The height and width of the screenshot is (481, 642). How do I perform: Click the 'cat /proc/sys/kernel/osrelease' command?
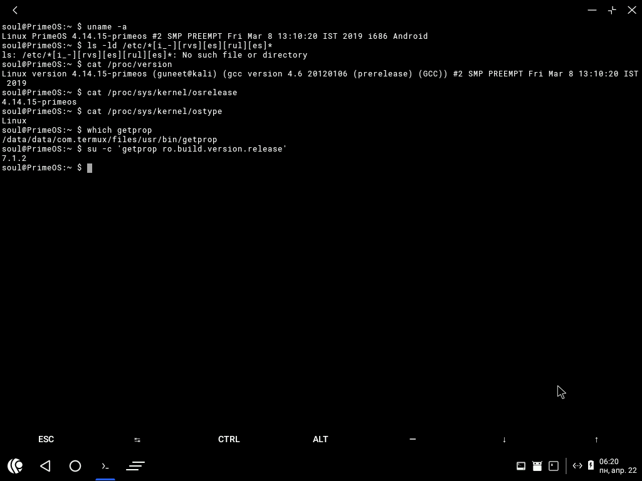tap(162, 93)
